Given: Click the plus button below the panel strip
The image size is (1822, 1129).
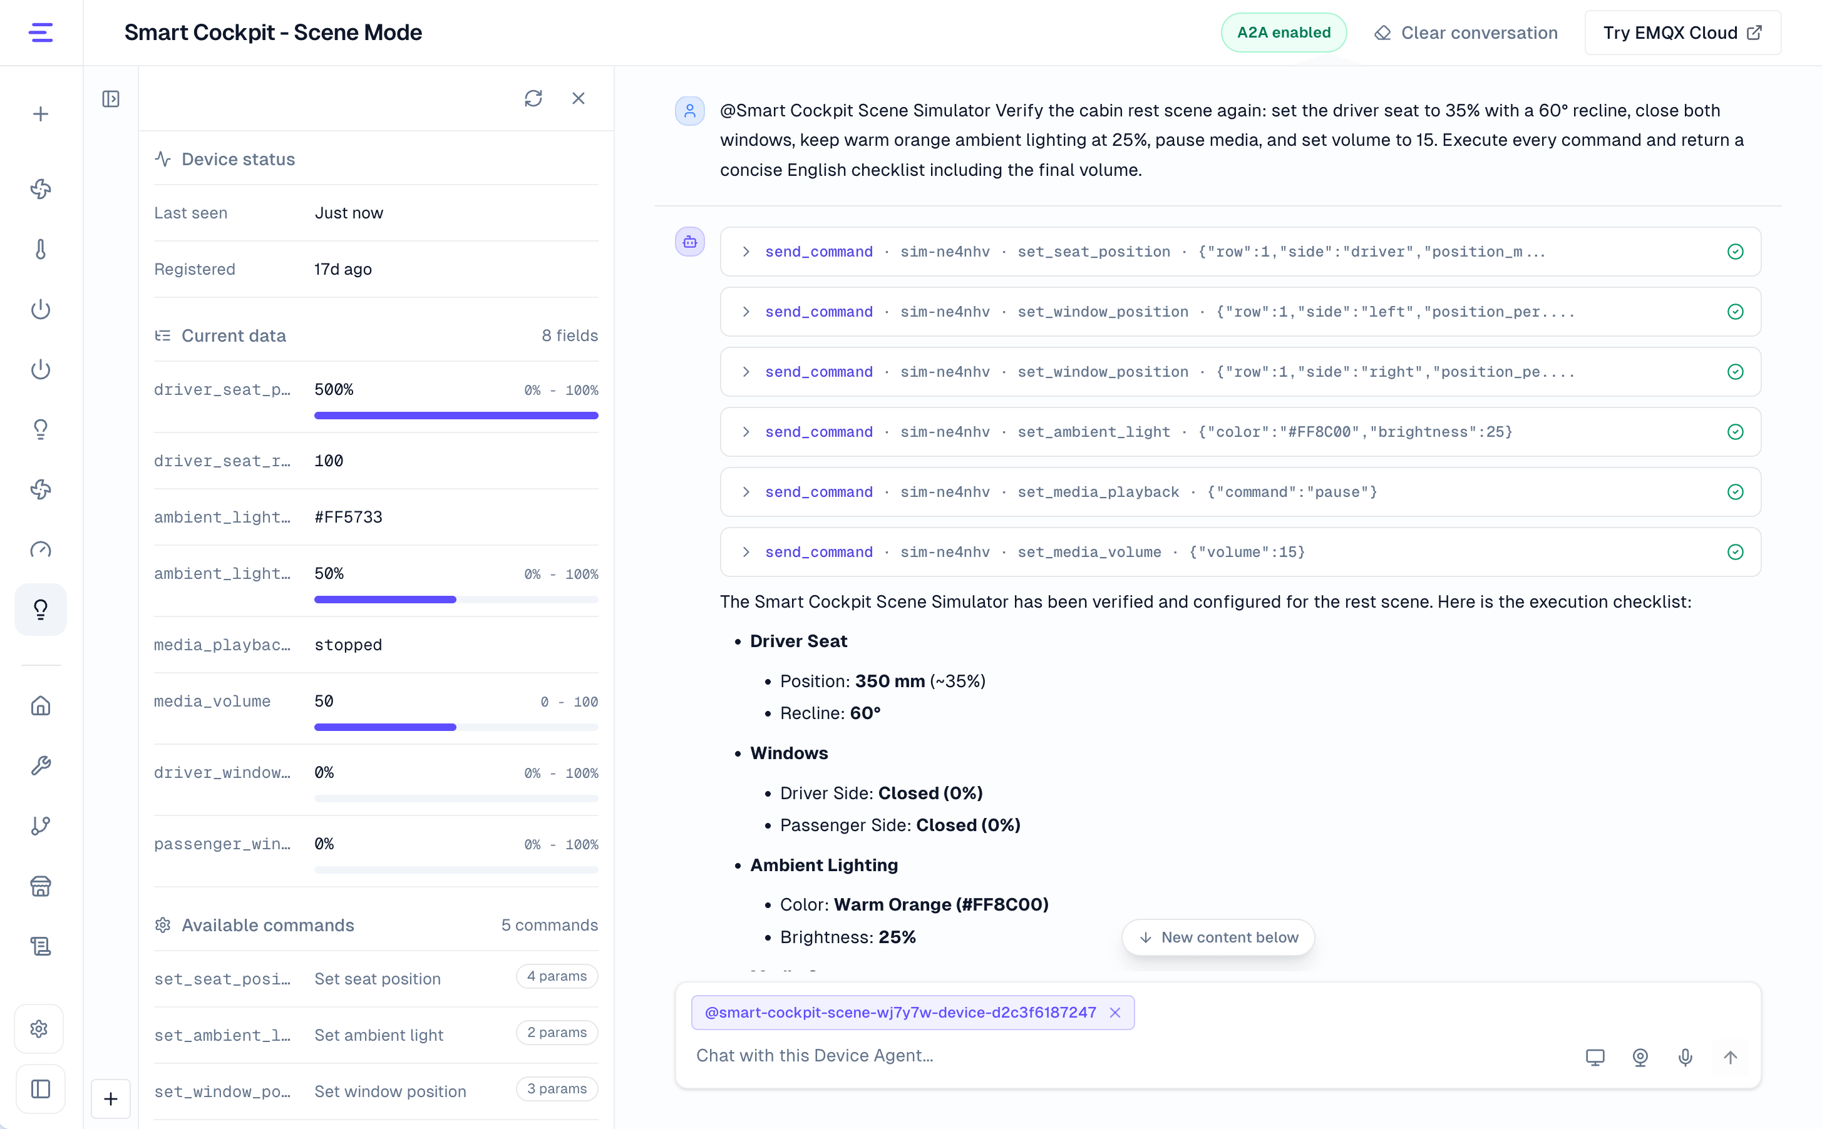Looking at the screenshot, I should tap(111, 1098).
